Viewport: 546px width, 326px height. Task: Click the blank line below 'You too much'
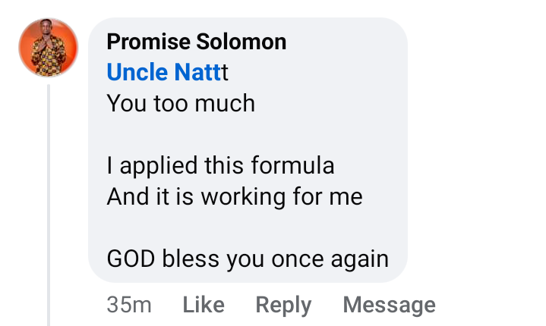228,134
